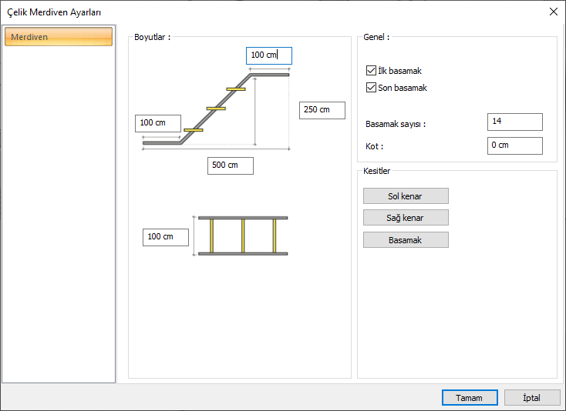Click the stair plan-view diagram with yellow steps
The height and width of the screenshot is (411, 566).
tap(242, 236)
